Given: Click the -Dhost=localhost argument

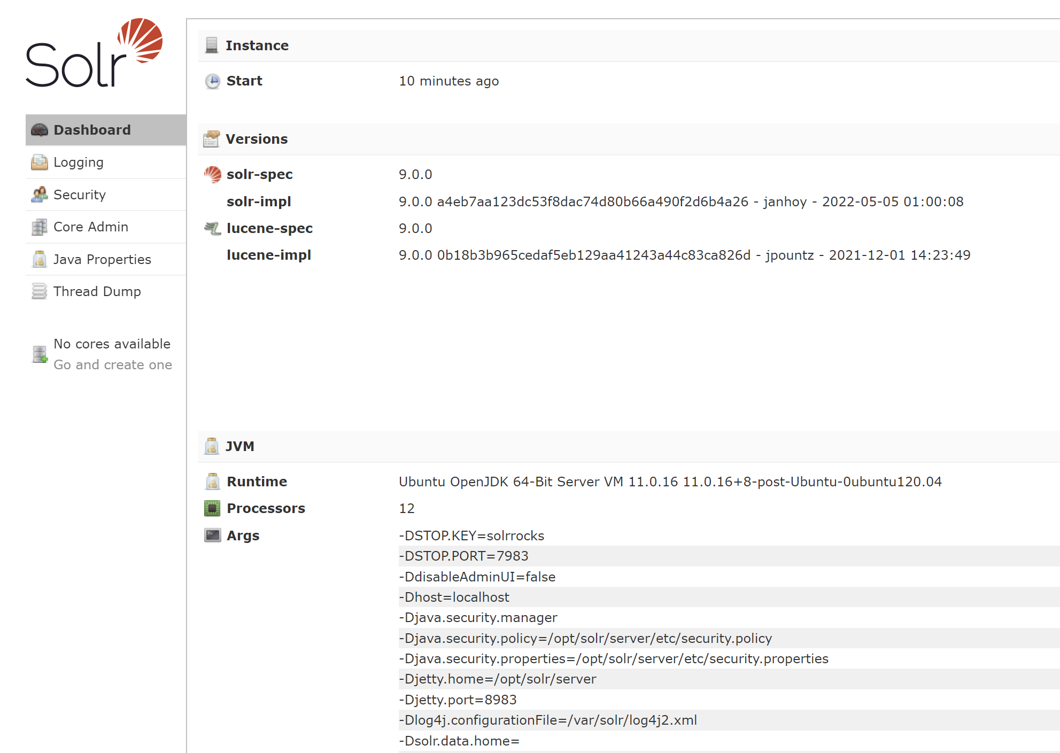Looking at the screenshot, I should pos(454,597).
